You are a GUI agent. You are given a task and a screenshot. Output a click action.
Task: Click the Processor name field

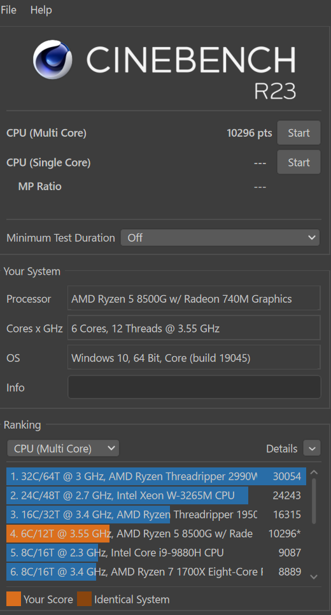point(194,299)
